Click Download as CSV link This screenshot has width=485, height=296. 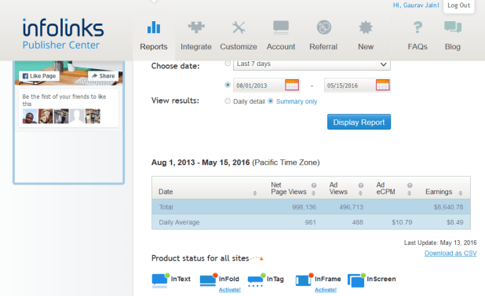(x=450, y=254)
